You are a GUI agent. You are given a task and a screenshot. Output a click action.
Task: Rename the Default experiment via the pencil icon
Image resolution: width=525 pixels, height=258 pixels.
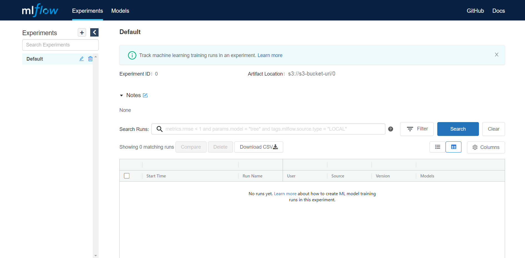[x=81, y=59]
